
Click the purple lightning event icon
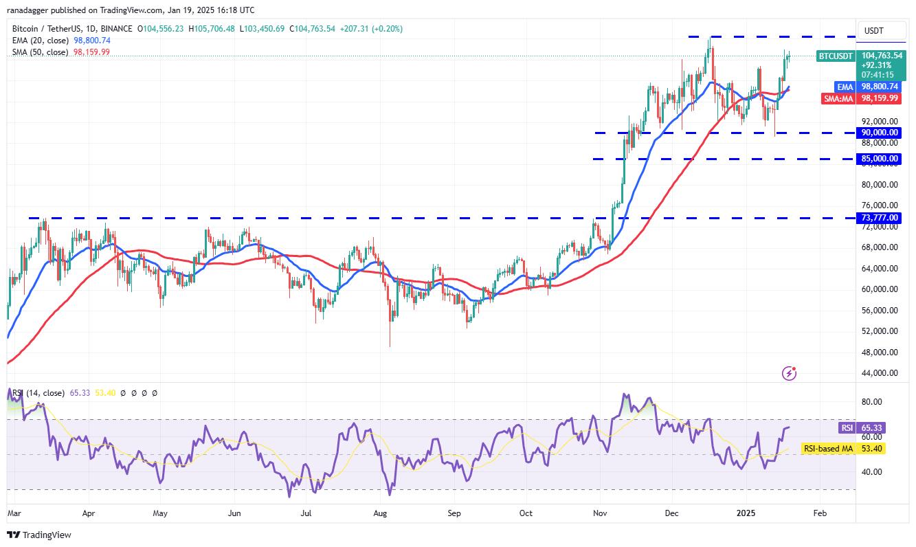pos(790,373)
